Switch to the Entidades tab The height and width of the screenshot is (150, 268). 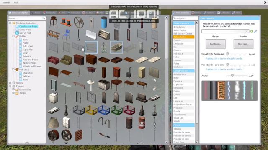tap(49, 13)
